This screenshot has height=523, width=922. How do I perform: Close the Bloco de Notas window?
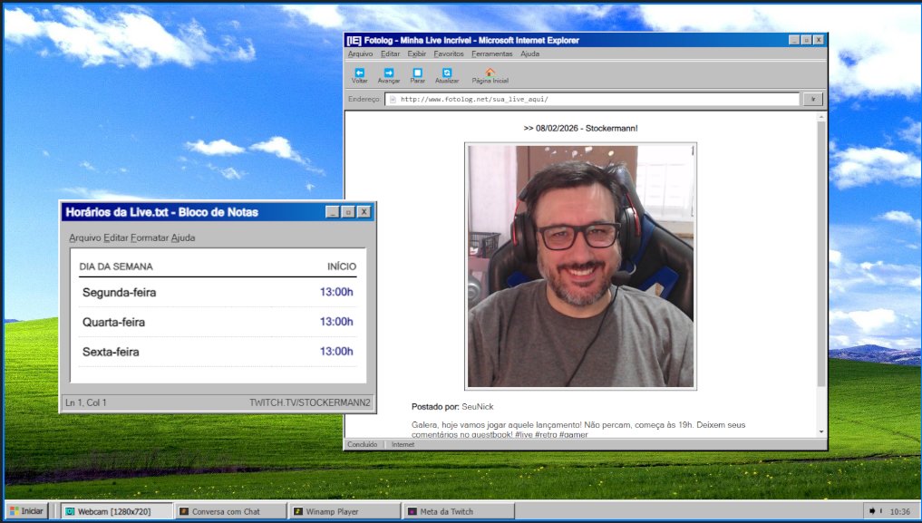364,212
